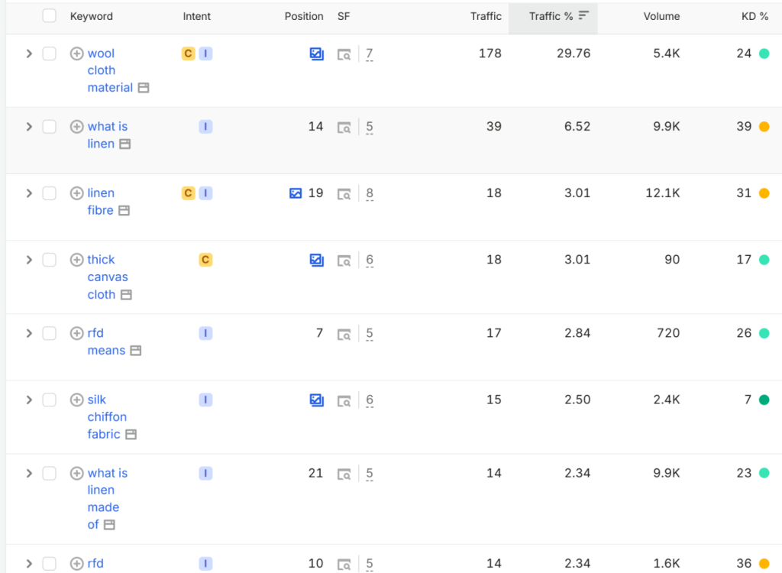Viewport: 782px width, 573px height.
Task: Click the plus icon beside wool cloth material
Action: coord(76,53)
